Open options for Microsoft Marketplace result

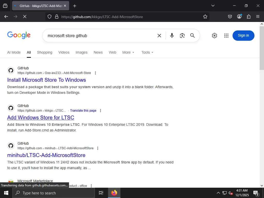tap(91, 186)
